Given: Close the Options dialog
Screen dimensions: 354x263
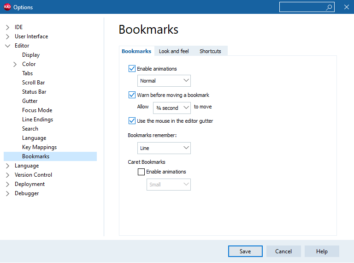Looking at the screenshot, I should coord(347,7).
